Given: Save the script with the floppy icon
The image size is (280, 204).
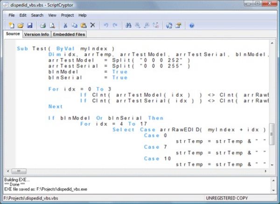Looking at the screenshot, I should (30, 26).
